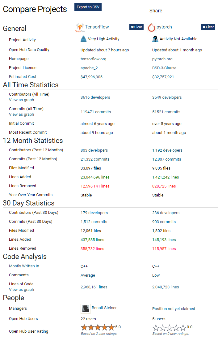Click TensorFlow's orange five-star rating

(x=98, y=327)
